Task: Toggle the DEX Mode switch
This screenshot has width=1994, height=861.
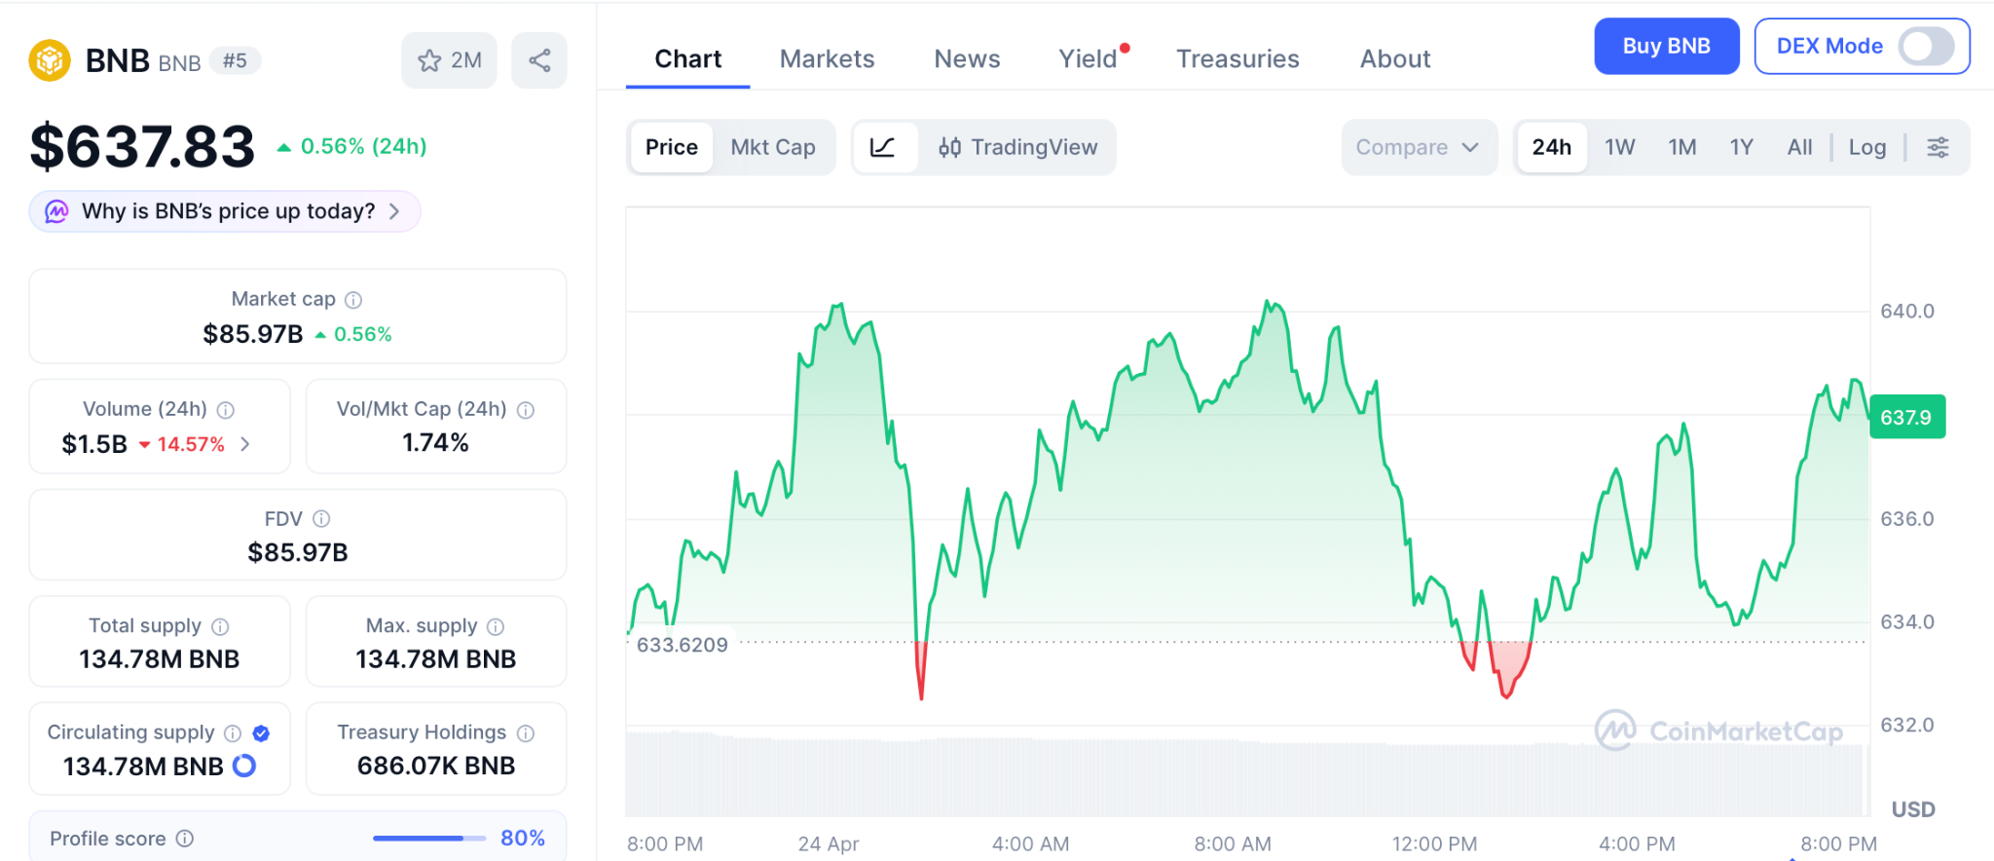Action: click(x=1926, y=46)
